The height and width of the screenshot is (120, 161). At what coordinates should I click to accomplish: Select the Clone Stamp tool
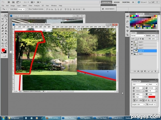3,28
